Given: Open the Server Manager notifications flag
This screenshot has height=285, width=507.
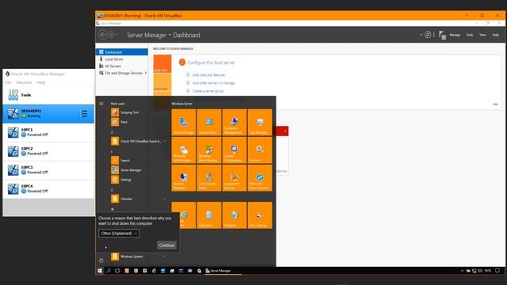Looking at the screenshot, I should click(442, 35).
